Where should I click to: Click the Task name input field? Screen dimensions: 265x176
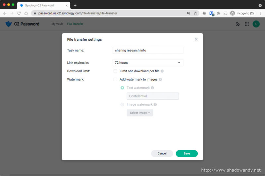pos(148,51)
